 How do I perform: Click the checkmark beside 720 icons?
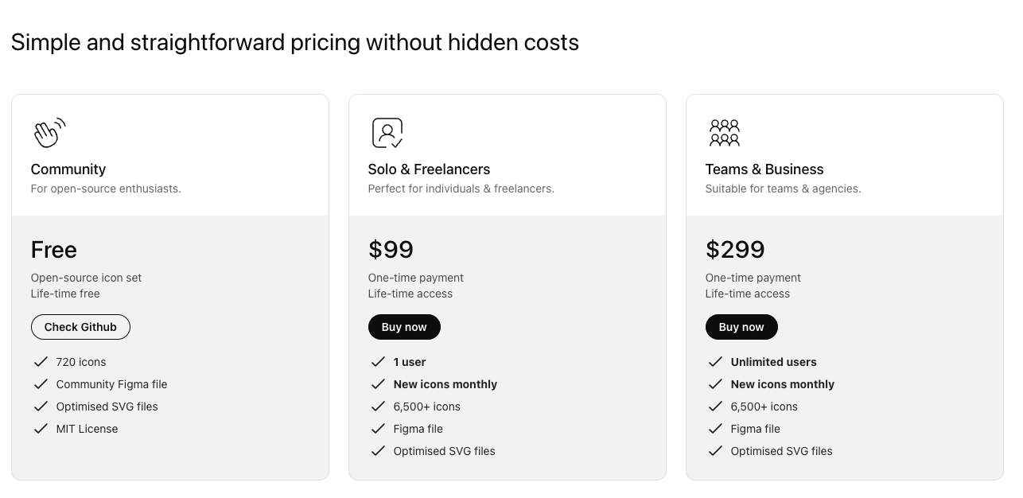click(41, 362)
